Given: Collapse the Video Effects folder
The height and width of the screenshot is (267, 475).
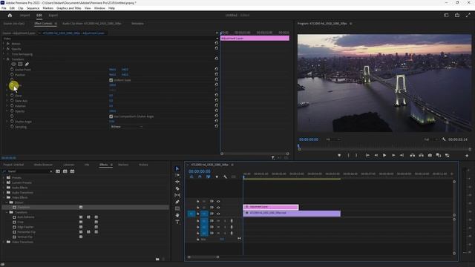Looking at the screenshot, I should pyautogui.click(x=4, y=197).
